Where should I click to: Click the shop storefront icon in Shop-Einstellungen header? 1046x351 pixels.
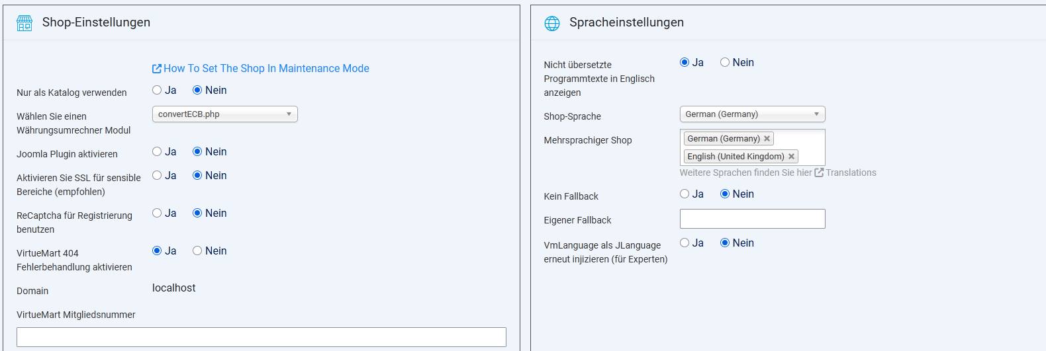pyautogui.click(x=24, y=23)
